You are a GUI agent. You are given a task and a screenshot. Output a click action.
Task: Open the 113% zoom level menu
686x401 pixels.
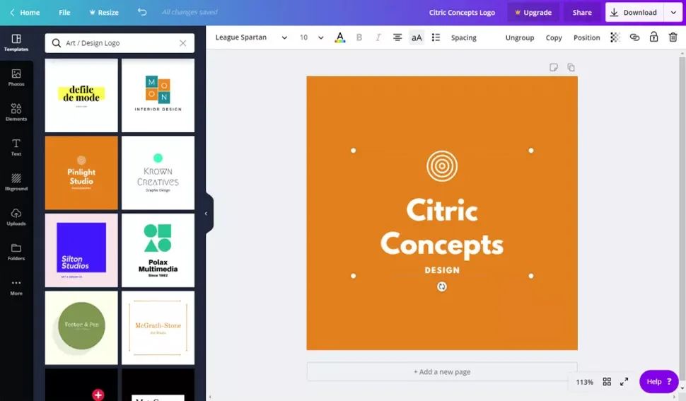[584, 382]
